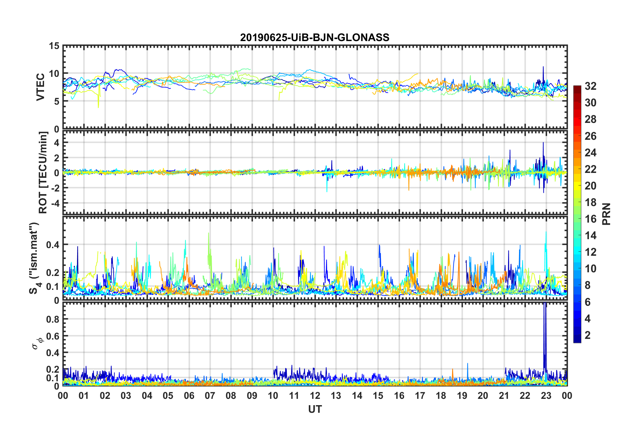The height and width of the screenshot is (428, 630).
Task: Click the VTEC axis tick 15
Action: (54, 46)
